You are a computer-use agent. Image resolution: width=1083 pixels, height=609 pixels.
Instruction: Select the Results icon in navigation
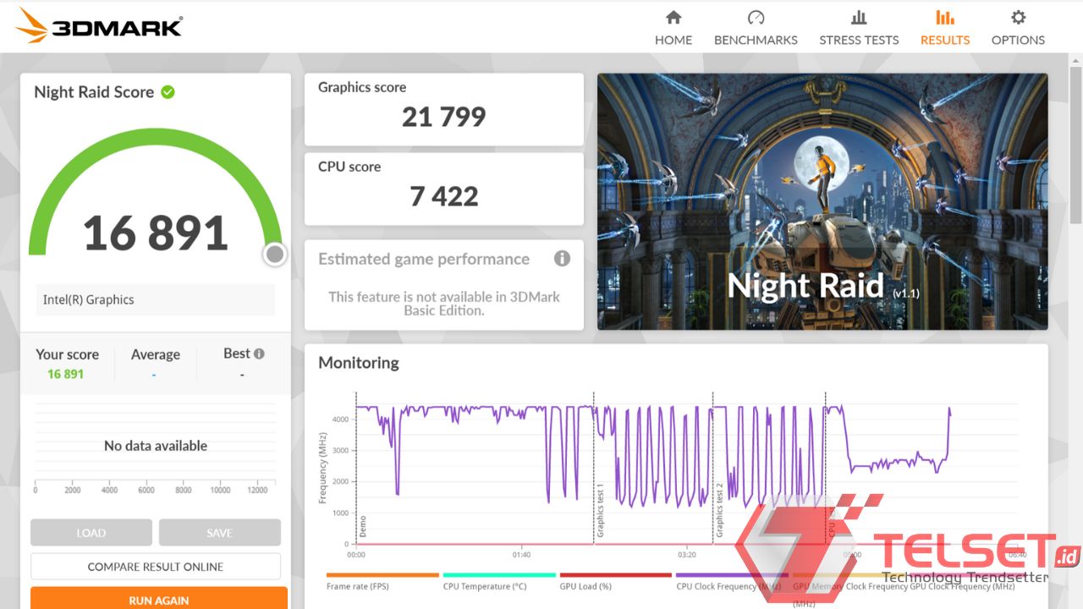pos(944,18)
